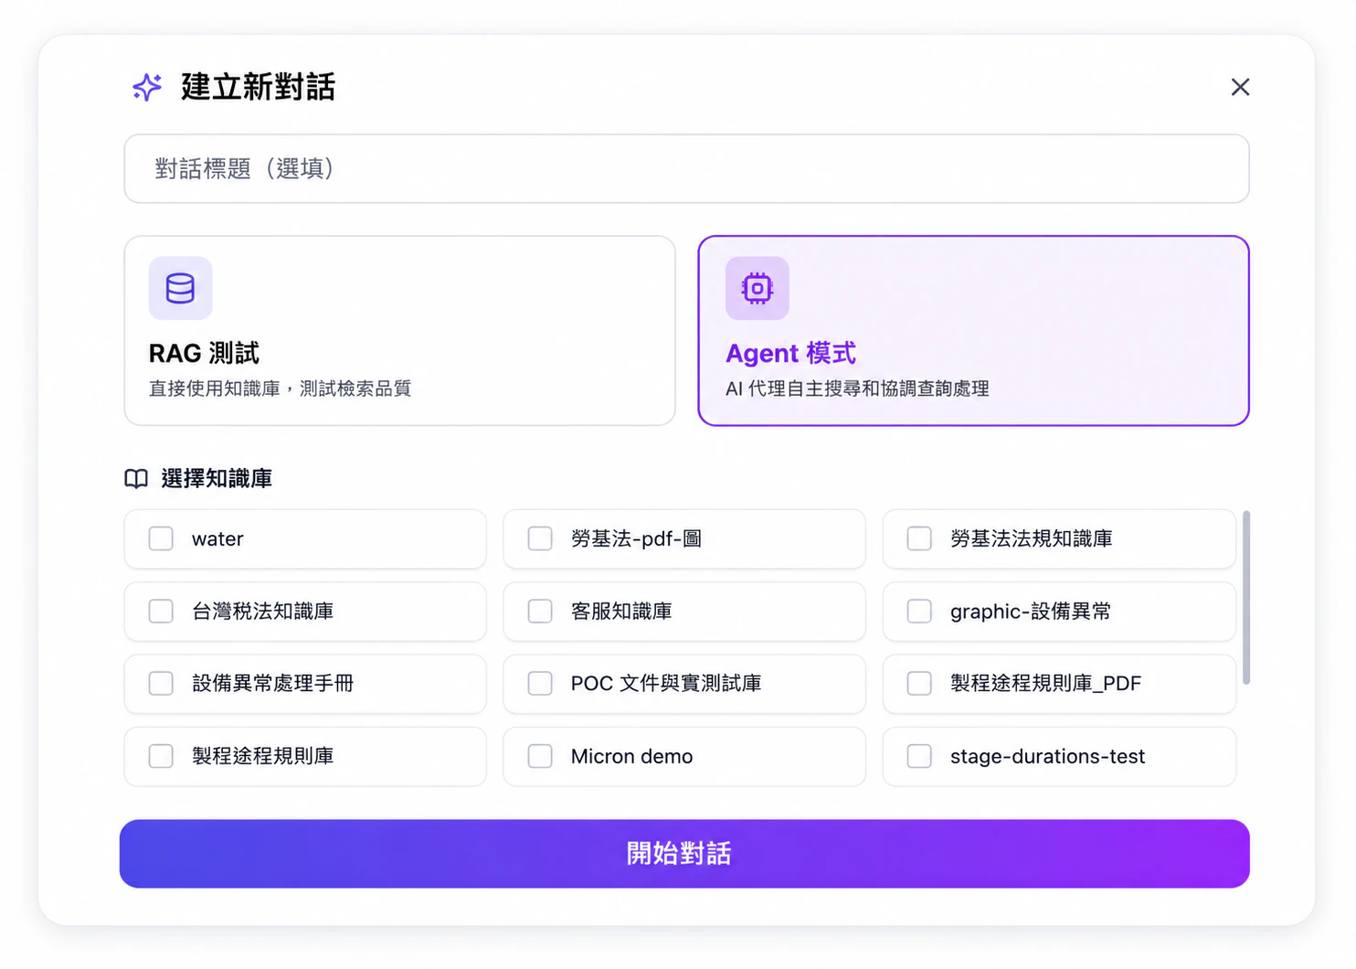Check the 台灣稅法知識庫 checkbox

[161, 611]
